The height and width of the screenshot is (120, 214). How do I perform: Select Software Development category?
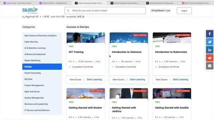42,54
